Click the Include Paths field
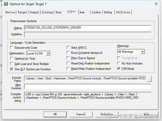The width and height of the screenshot is (162, 121). 85,79
